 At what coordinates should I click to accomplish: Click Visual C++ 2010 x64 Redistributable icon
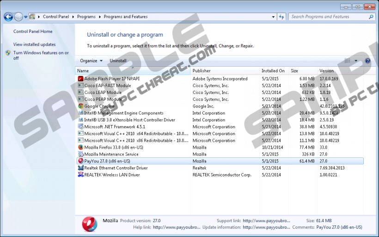[80, 134]
